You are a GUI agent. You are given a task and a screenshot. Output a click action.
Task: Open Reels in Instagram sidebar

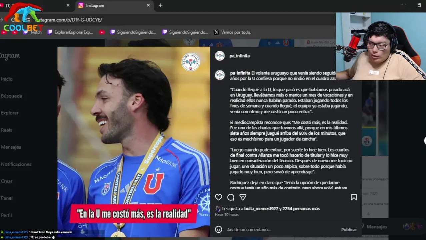[x=6, y=130]
